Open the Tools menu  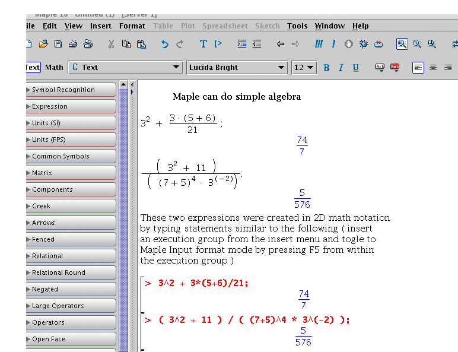297,26
